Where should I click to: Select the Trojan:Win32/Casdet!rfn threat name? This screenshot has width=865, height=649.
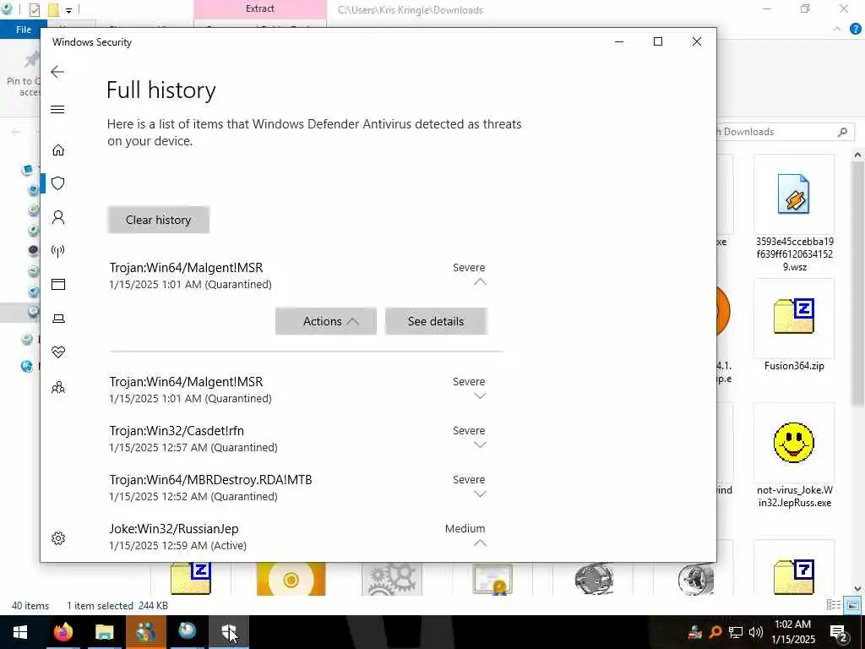tap(177, 431)
